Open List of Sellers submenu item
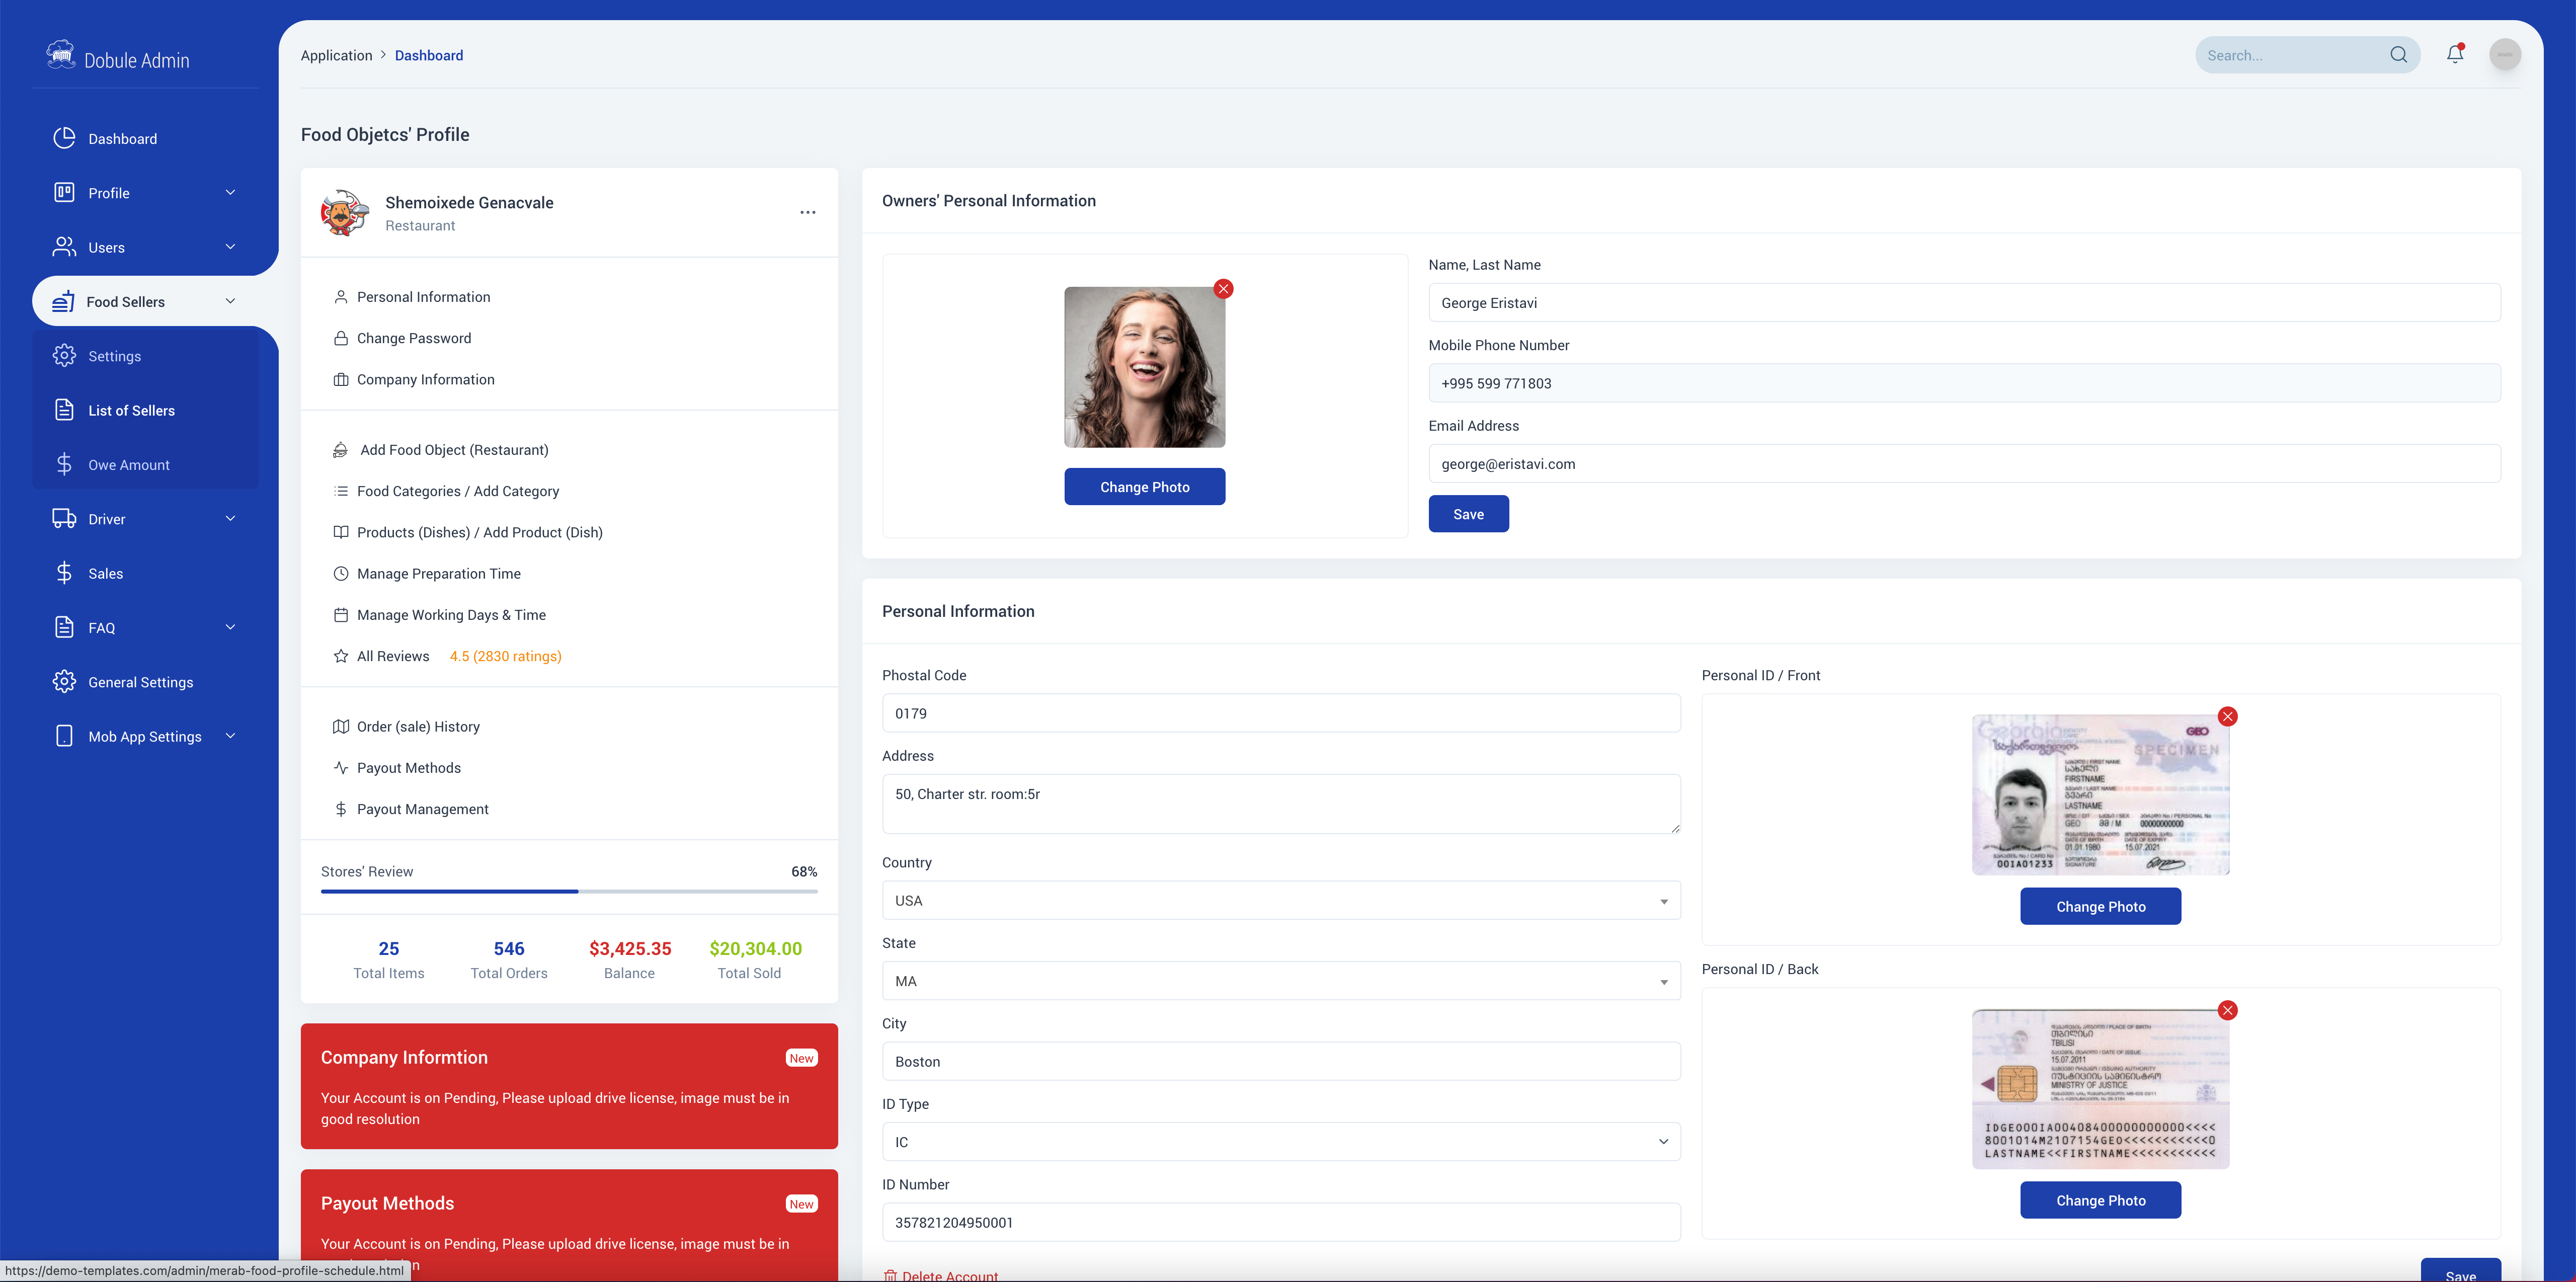 pos(131,410)
